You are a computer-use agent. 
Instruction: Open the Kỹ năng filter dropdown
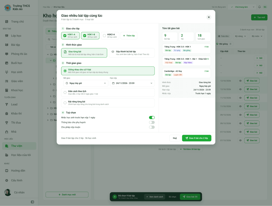(x=240, y=36)
